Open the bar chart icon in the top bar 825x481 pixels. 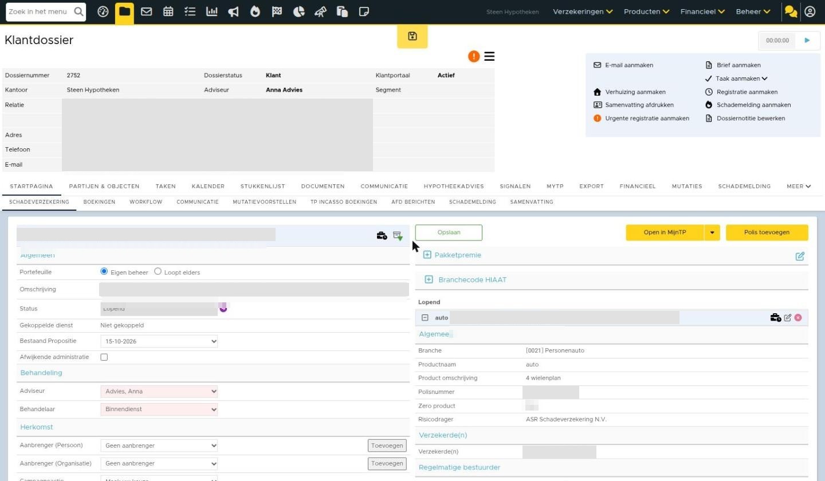[x=212, y=11]
